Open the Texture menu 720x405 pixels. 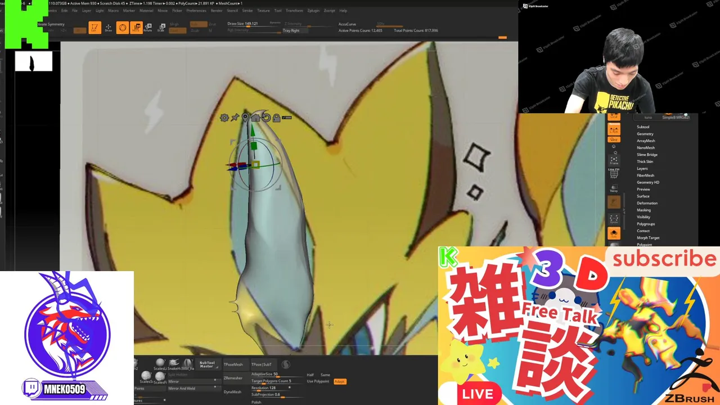click(263, 11)
